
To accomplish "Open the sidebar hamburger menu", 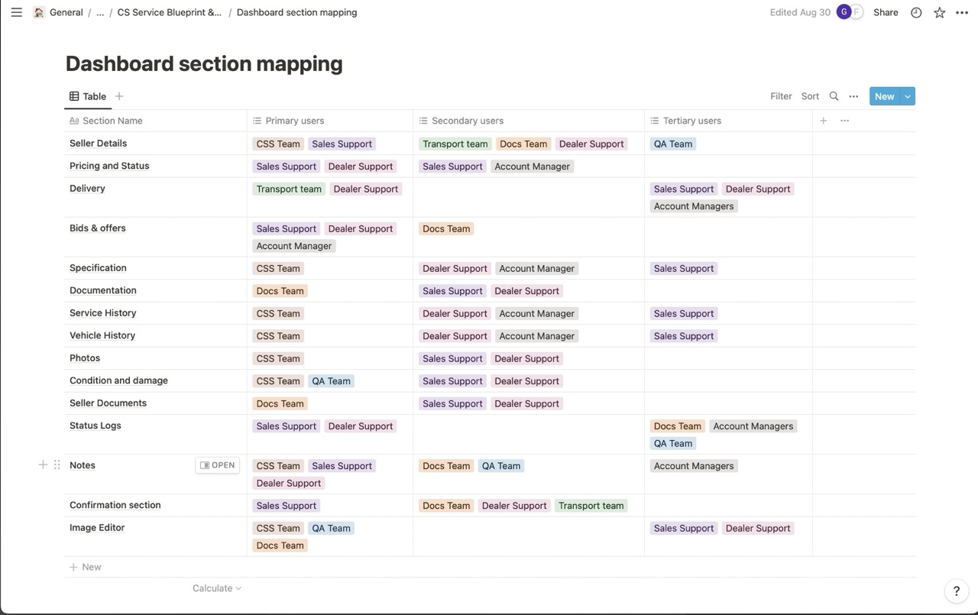I will click(16, 12).
